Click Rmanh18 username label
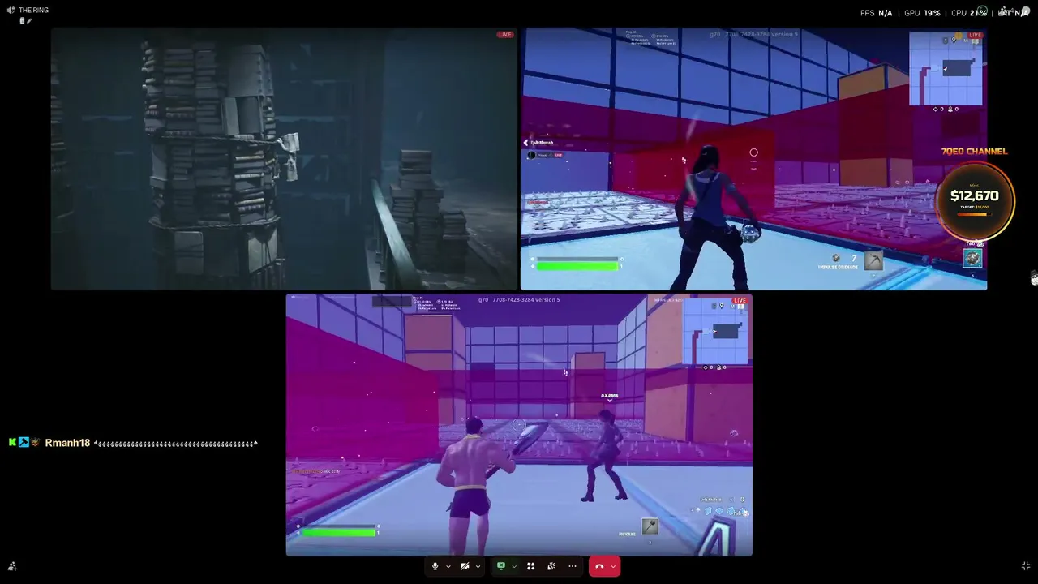The image size is (1038, 584). [x=67, y=443]
